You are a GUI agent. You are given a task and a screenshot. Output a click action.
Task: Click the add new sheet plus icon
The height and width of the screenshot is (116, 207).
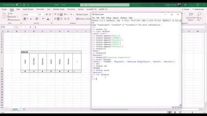click(24, 109)
